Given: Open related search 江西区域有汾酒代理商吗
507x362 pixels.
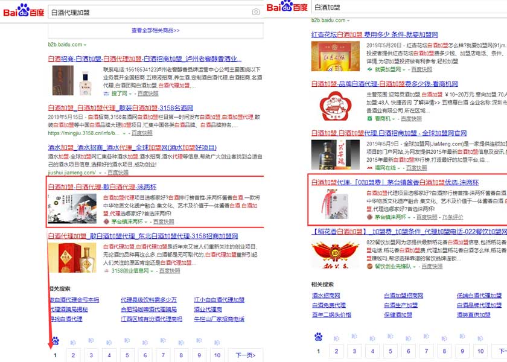Looking at the screenshot, I should [151, 319].
